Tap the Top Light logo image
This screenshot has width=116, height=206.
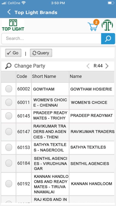click(x=13, y=25)
